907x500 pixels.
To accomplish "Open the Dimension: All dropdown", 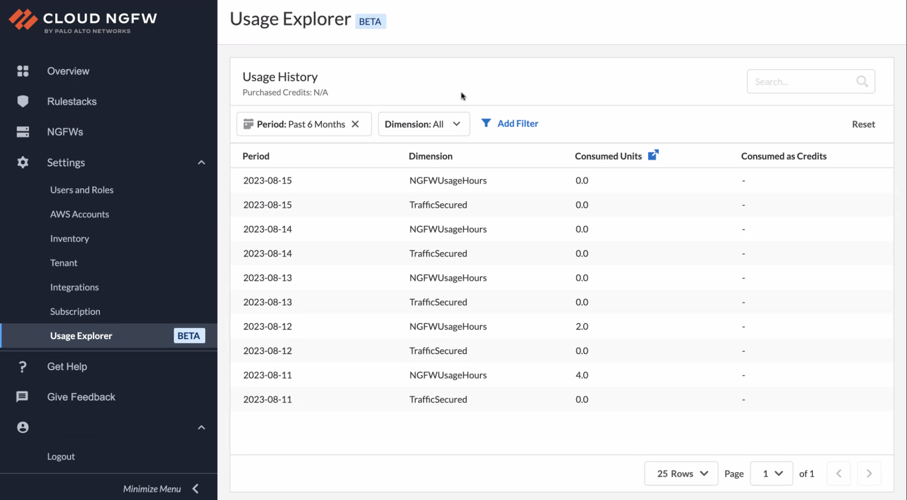I will [x=423, y=124].
